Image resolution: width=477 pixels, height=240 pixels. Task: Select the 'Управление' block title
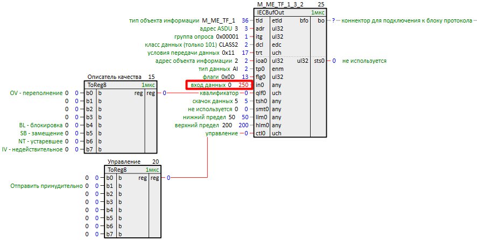(124, 161)
